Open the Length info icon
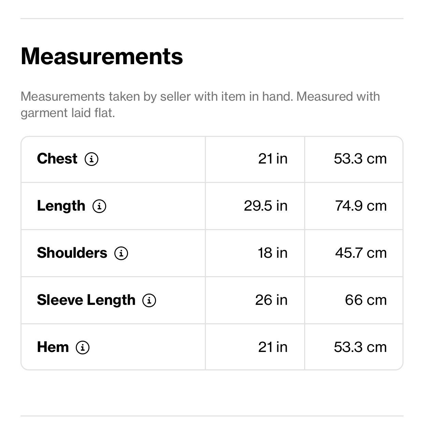 click(99, 206)
